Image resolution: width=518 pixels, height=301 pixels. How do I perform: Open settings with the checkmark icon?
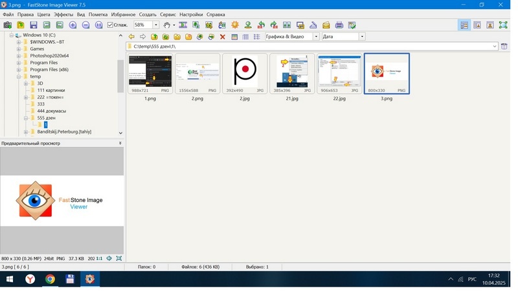point(352,25)
